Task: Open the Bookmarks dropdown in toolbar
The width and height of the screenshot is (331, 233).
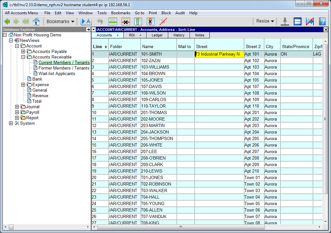Action: pos(60,21)
